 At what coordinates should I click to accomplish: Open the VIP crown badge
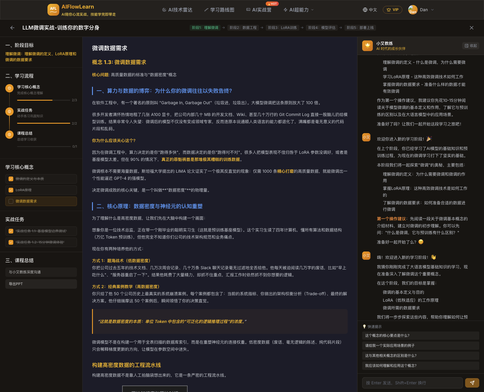pyautogui.click(x=392, y=10)
